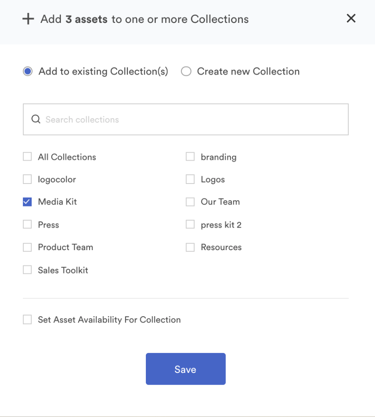Image resolution: width=375 pixels, height=417 pixels.
Task: Click the search magnifier icon
Action: tap(36, 119)
